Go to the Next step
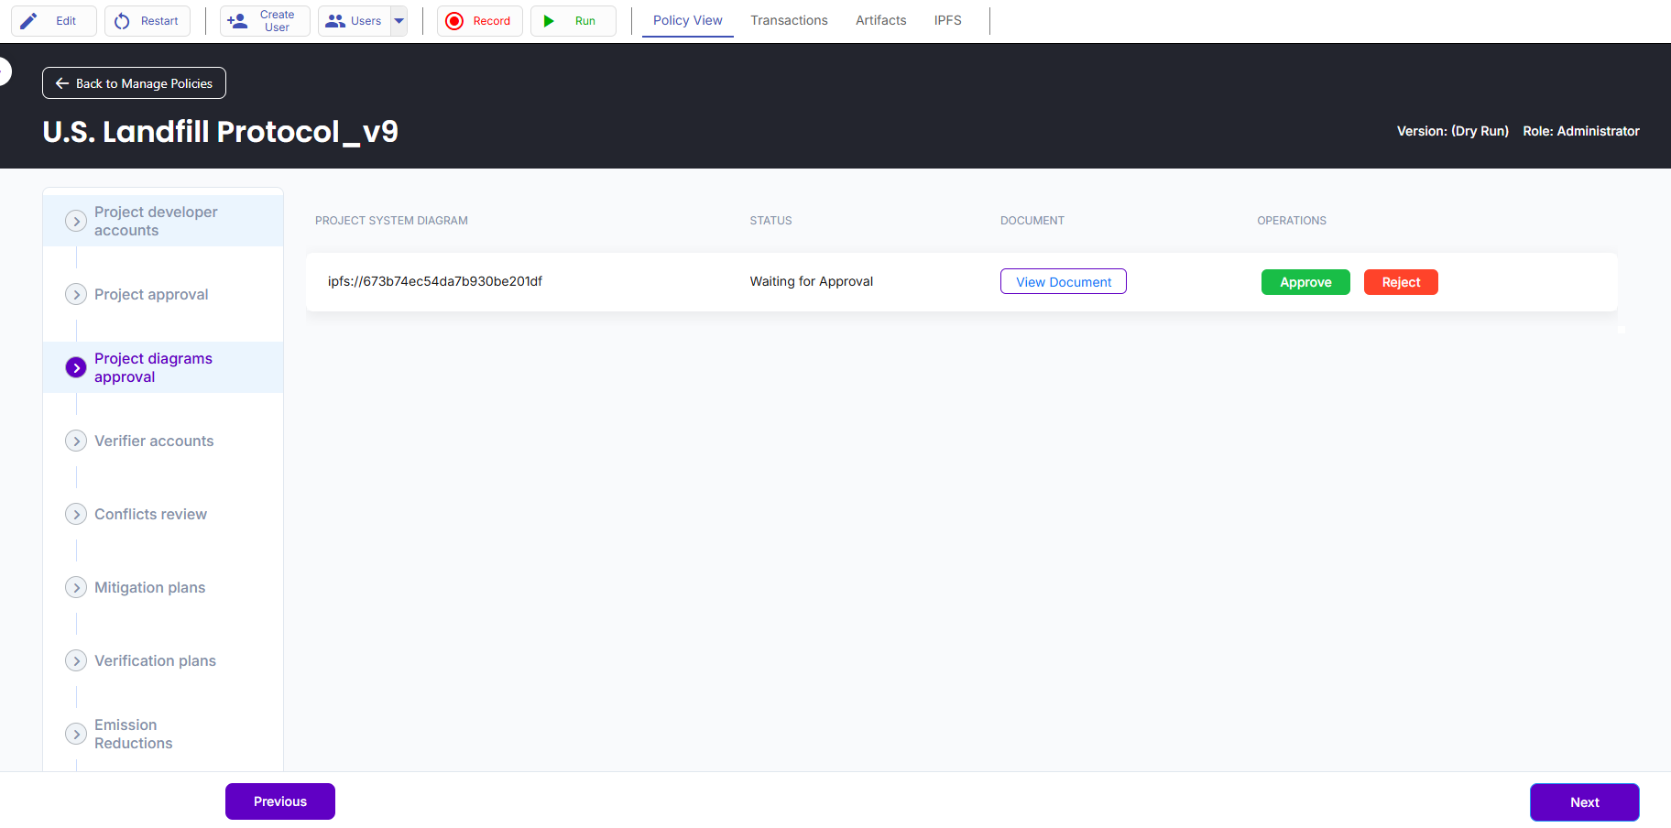The height and width of the screenshot is (828, 1671). pos(1584,802)
